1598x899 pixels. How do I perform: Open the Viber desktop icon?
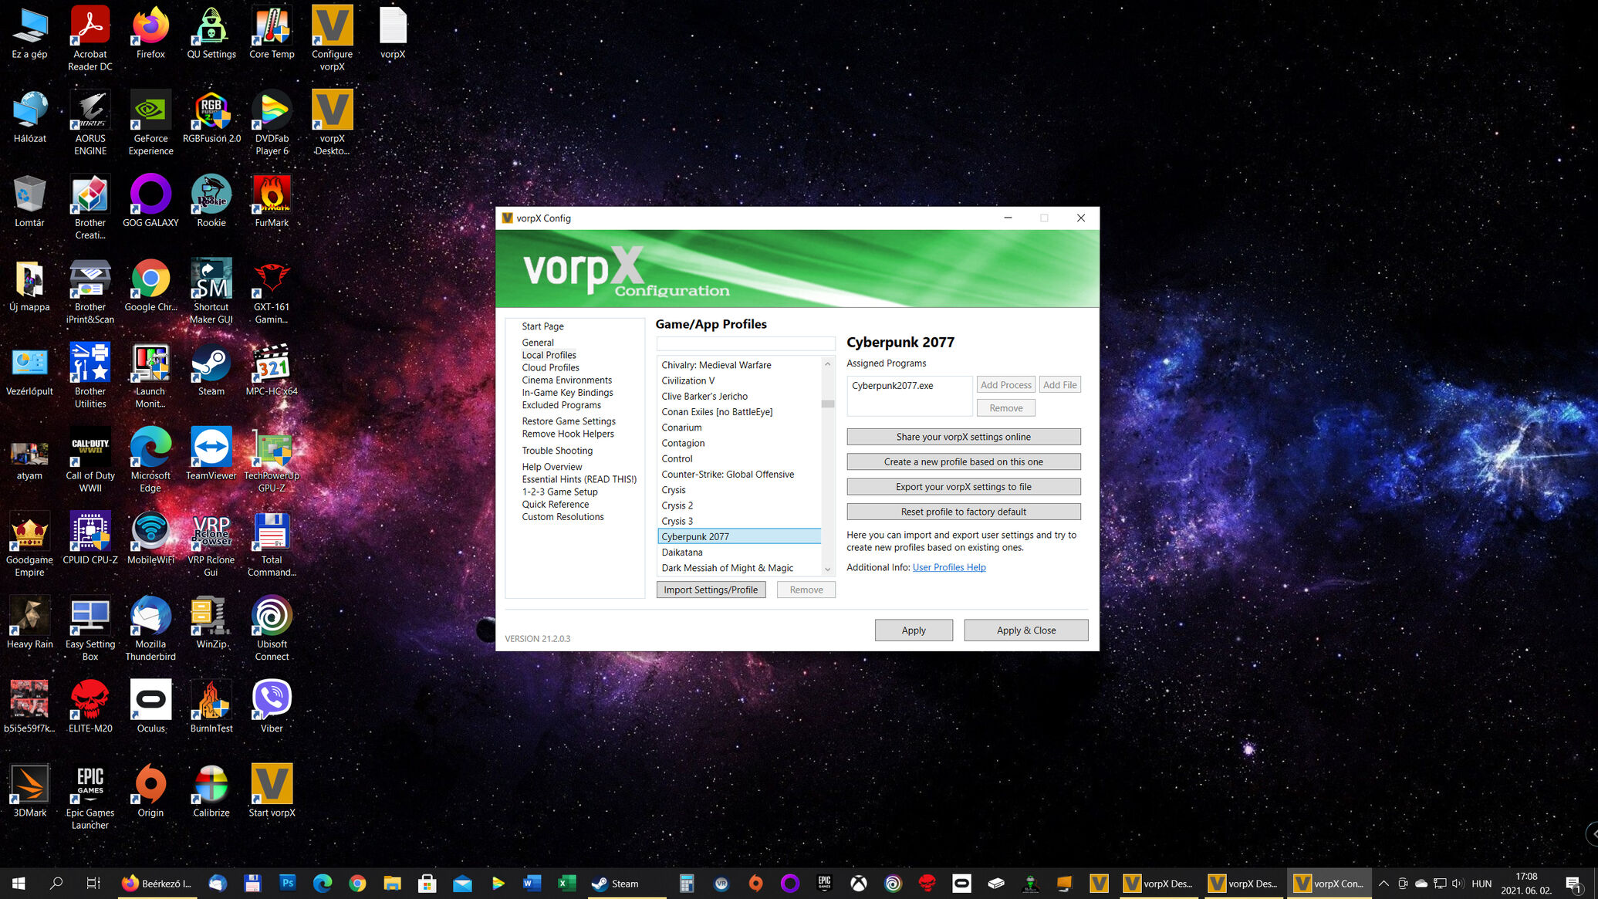pyautogui.click(x=272, y=706)
